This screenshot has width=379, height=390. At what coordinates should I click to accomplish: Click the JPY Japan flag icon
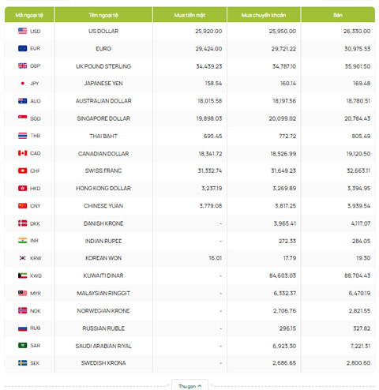tap(22, 84)
